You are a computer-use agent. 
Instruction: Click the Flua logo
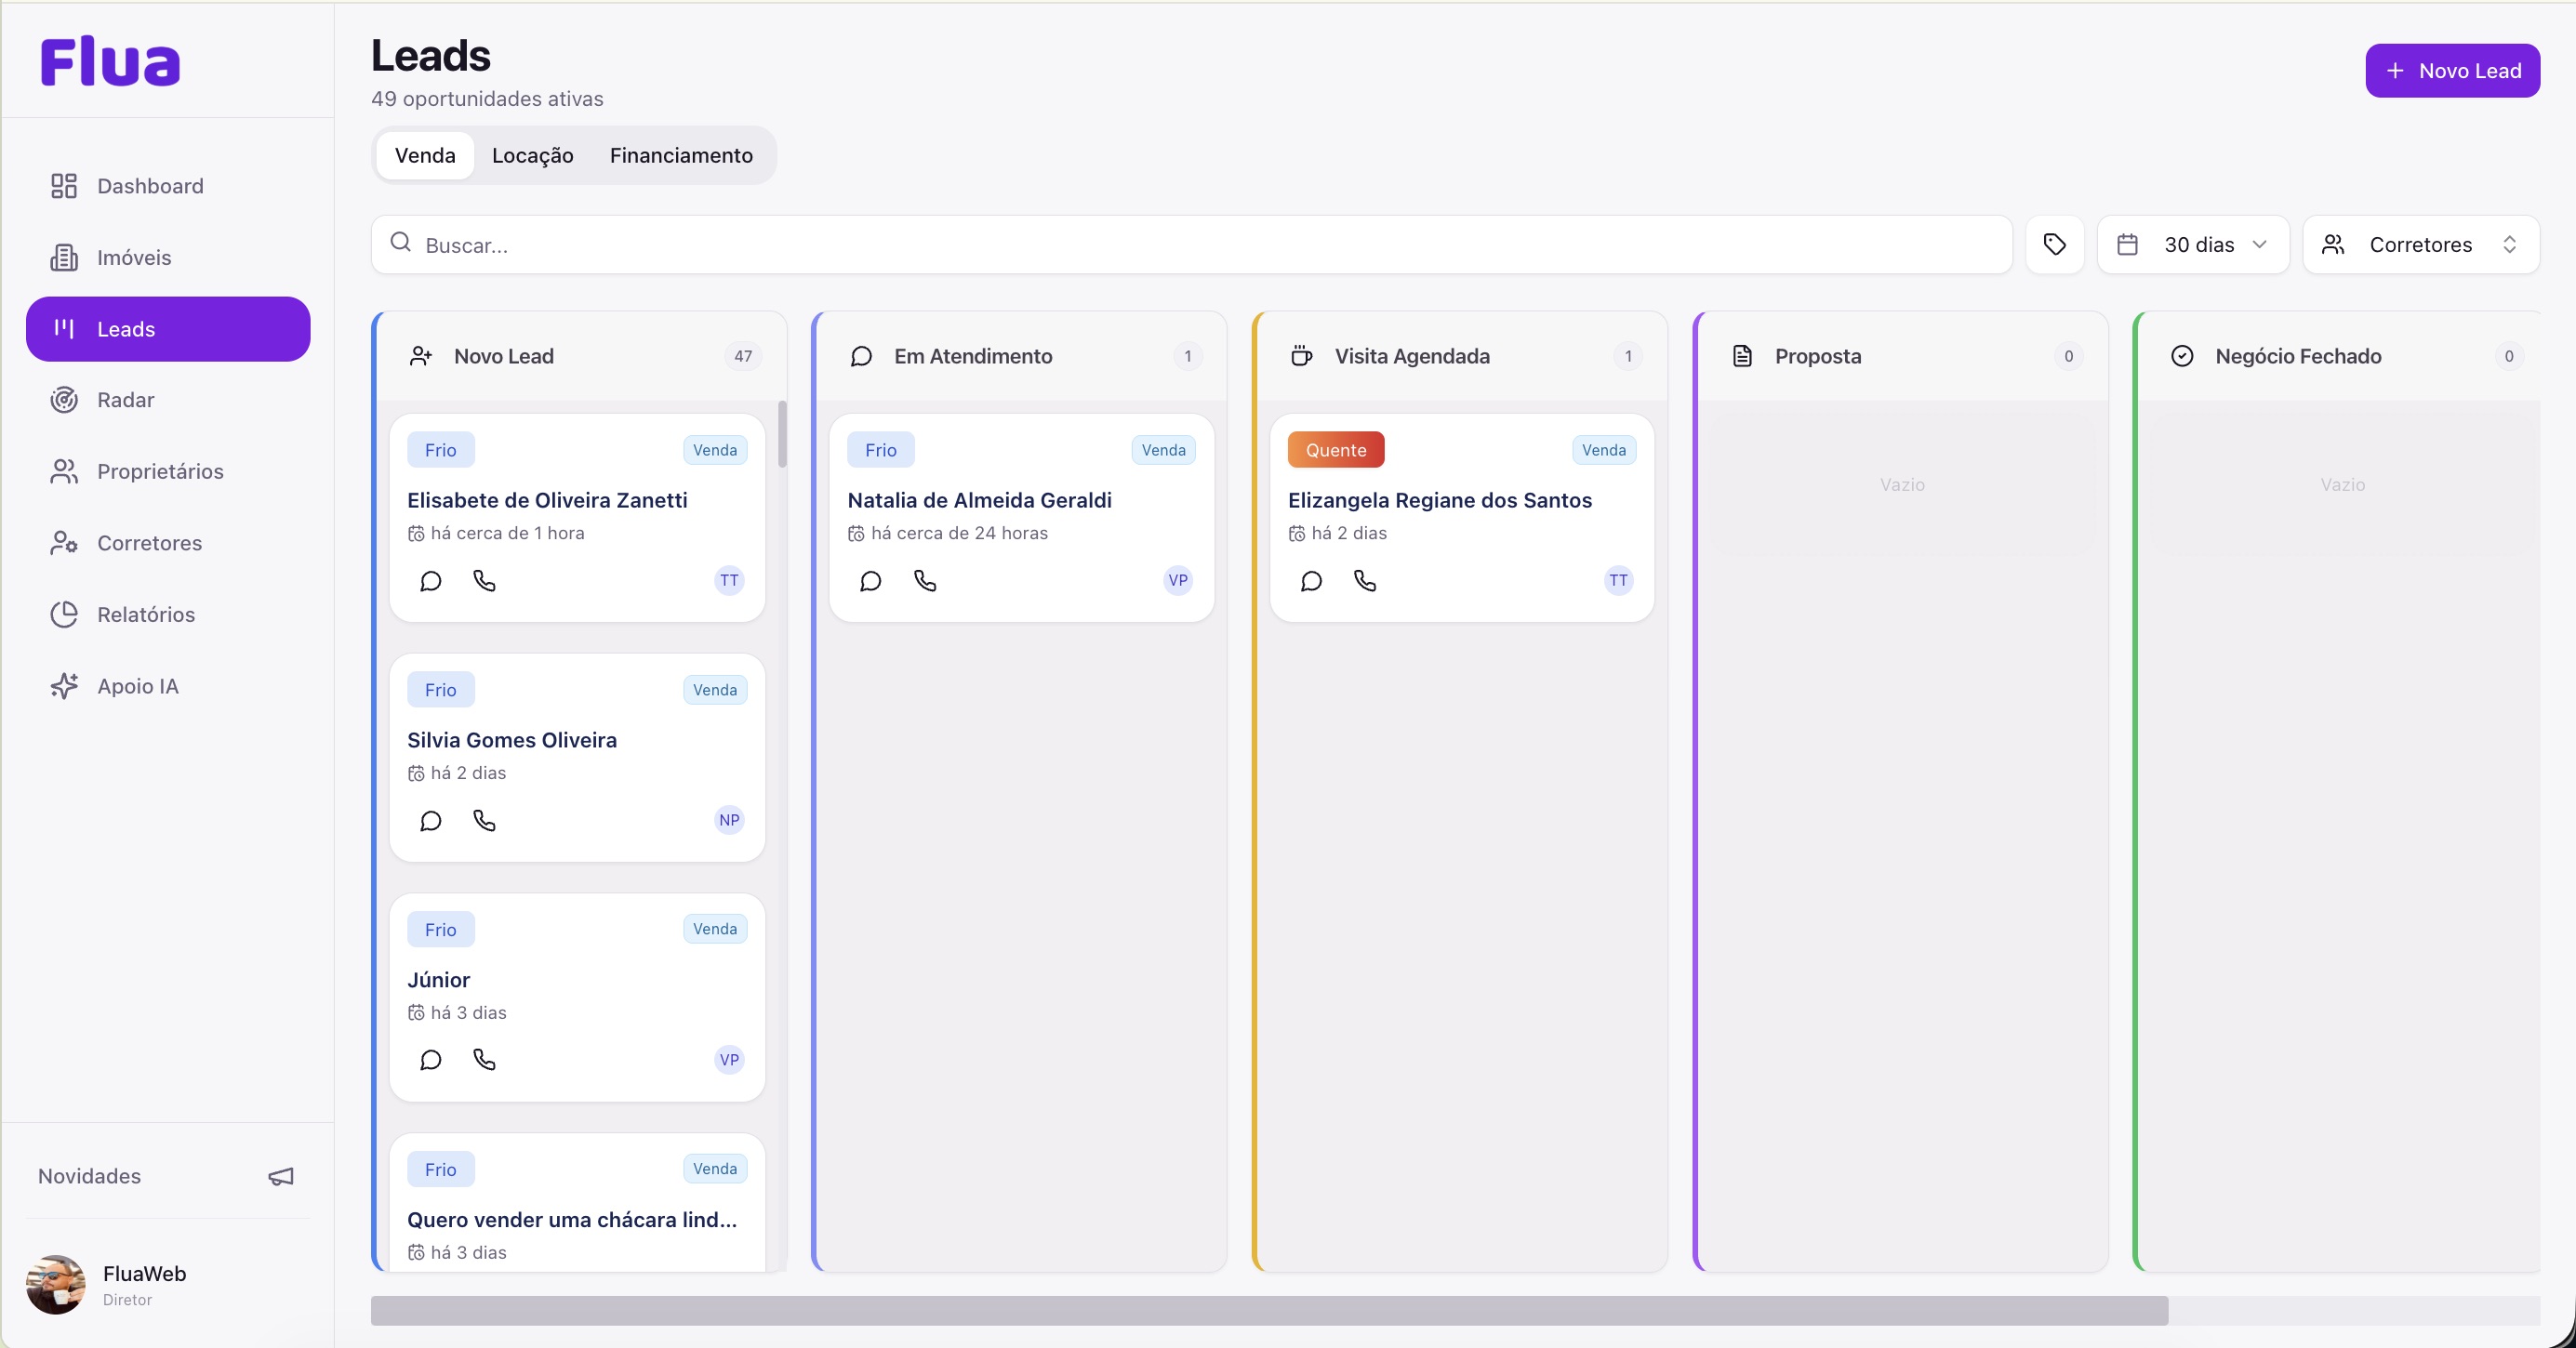click(x=110, y=61)
